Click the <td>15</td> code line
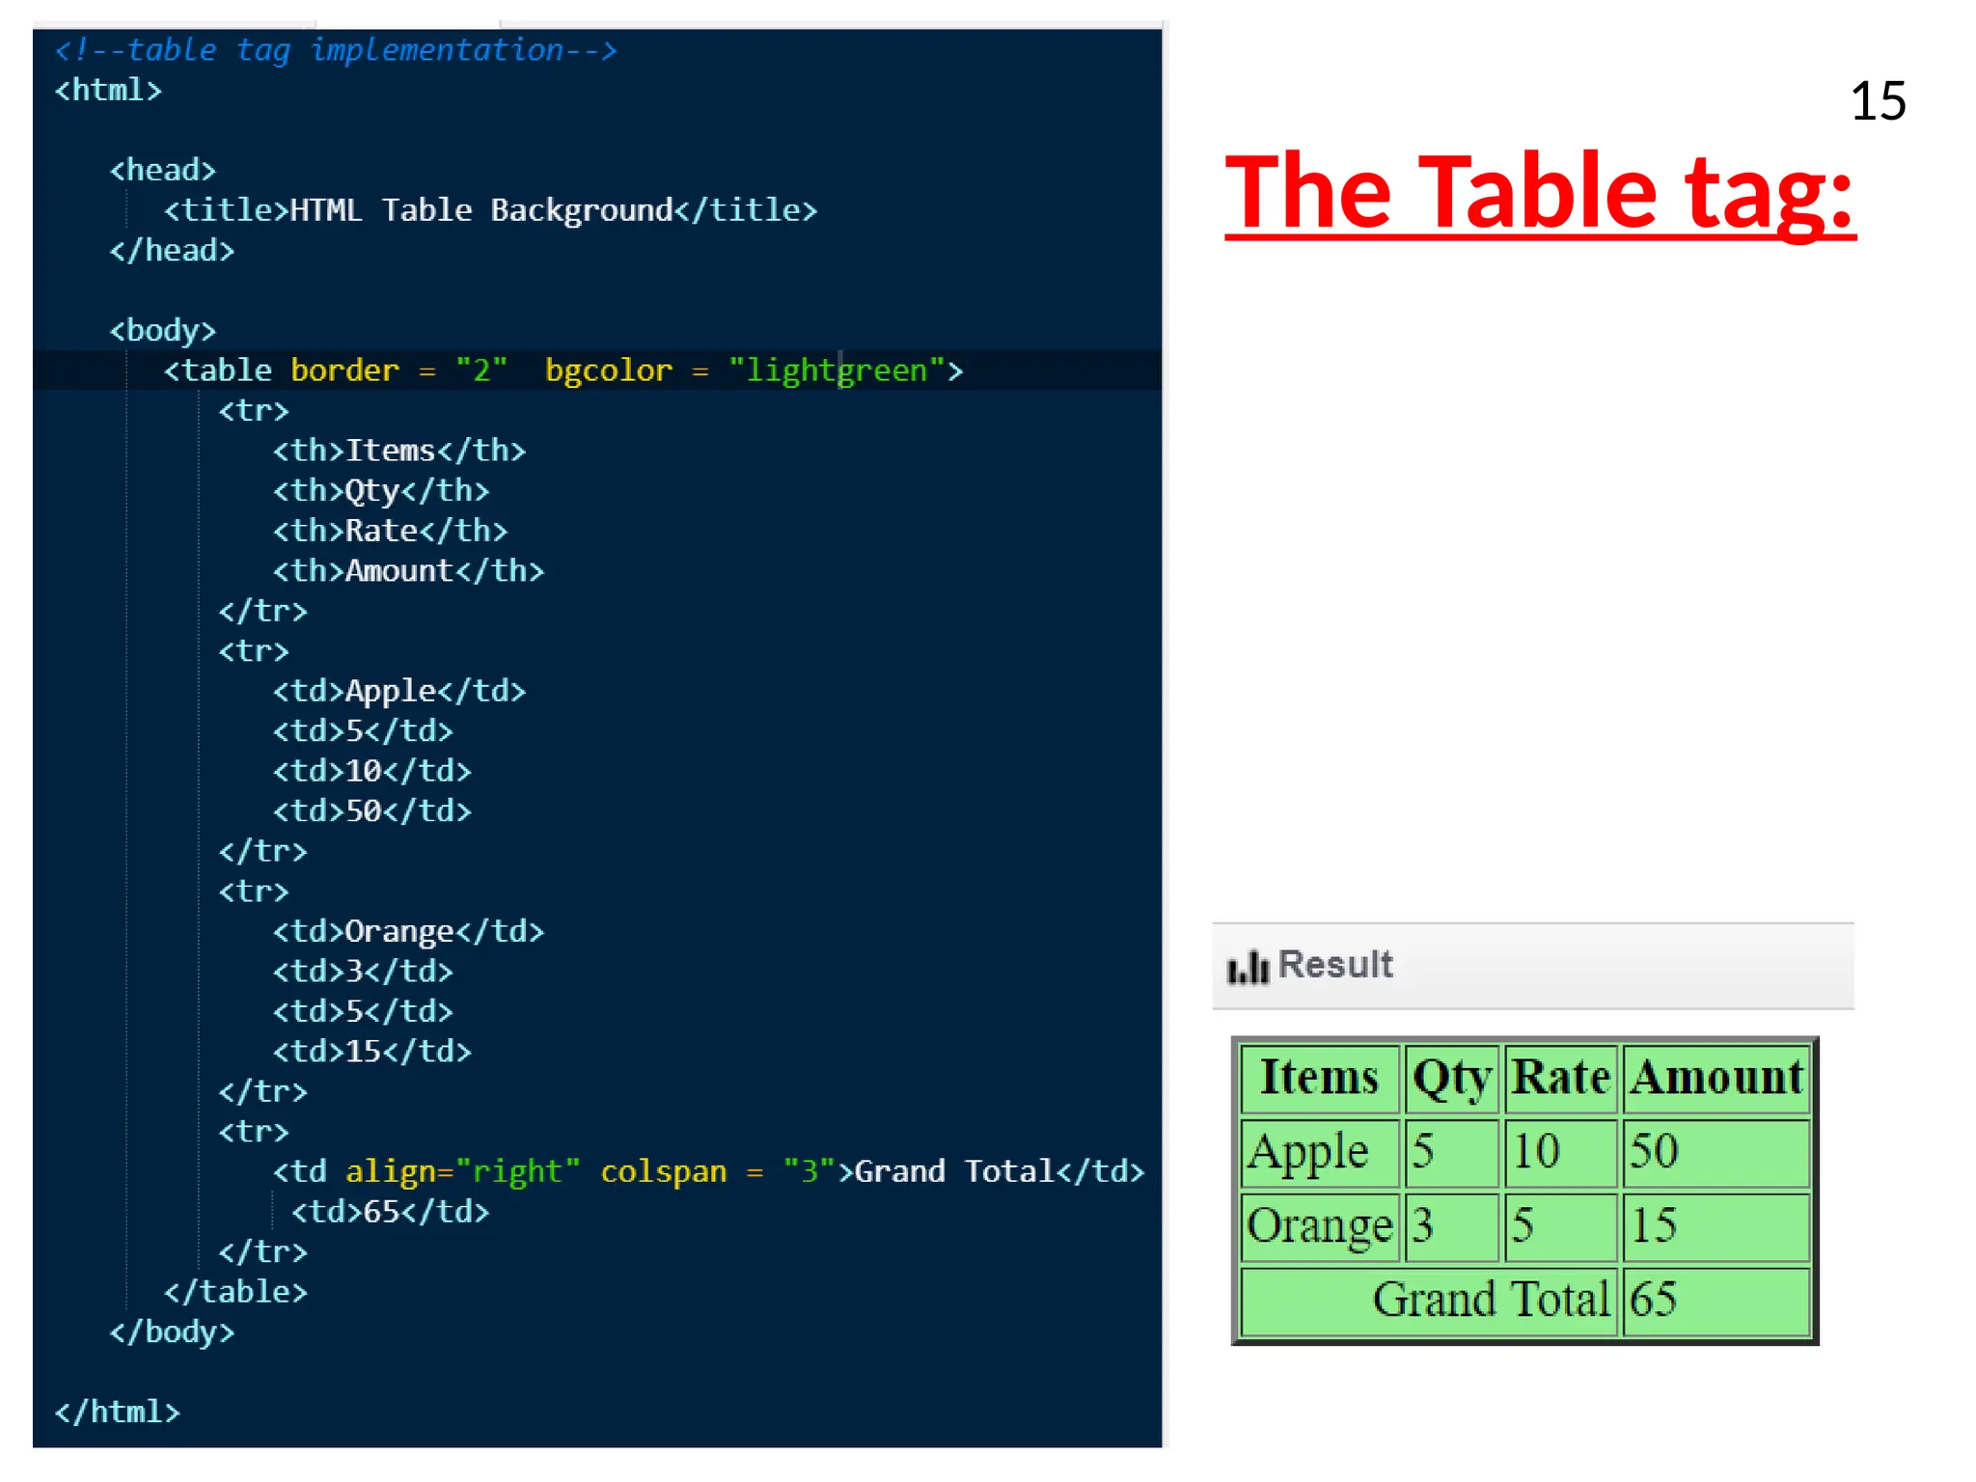This screenshot has height=1482, width=1976. tap(372, 1051)
